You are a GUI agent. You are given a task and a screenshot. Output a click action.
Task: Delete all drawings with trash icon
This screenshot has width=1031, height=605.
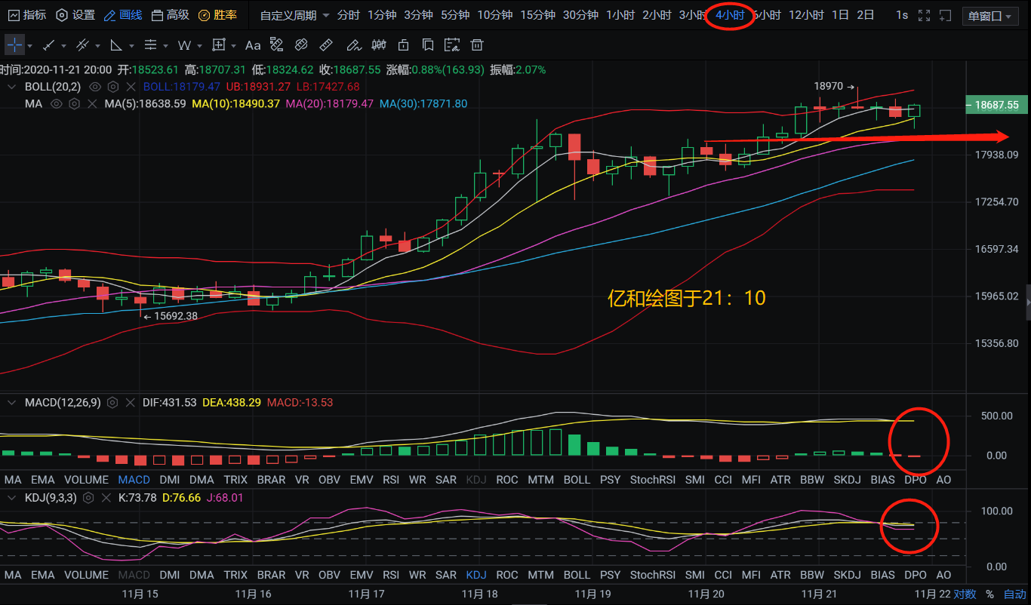476,45
